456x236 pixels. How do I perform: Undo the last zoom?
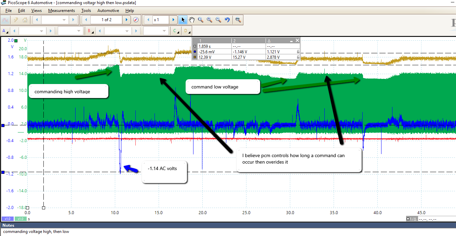227,20
